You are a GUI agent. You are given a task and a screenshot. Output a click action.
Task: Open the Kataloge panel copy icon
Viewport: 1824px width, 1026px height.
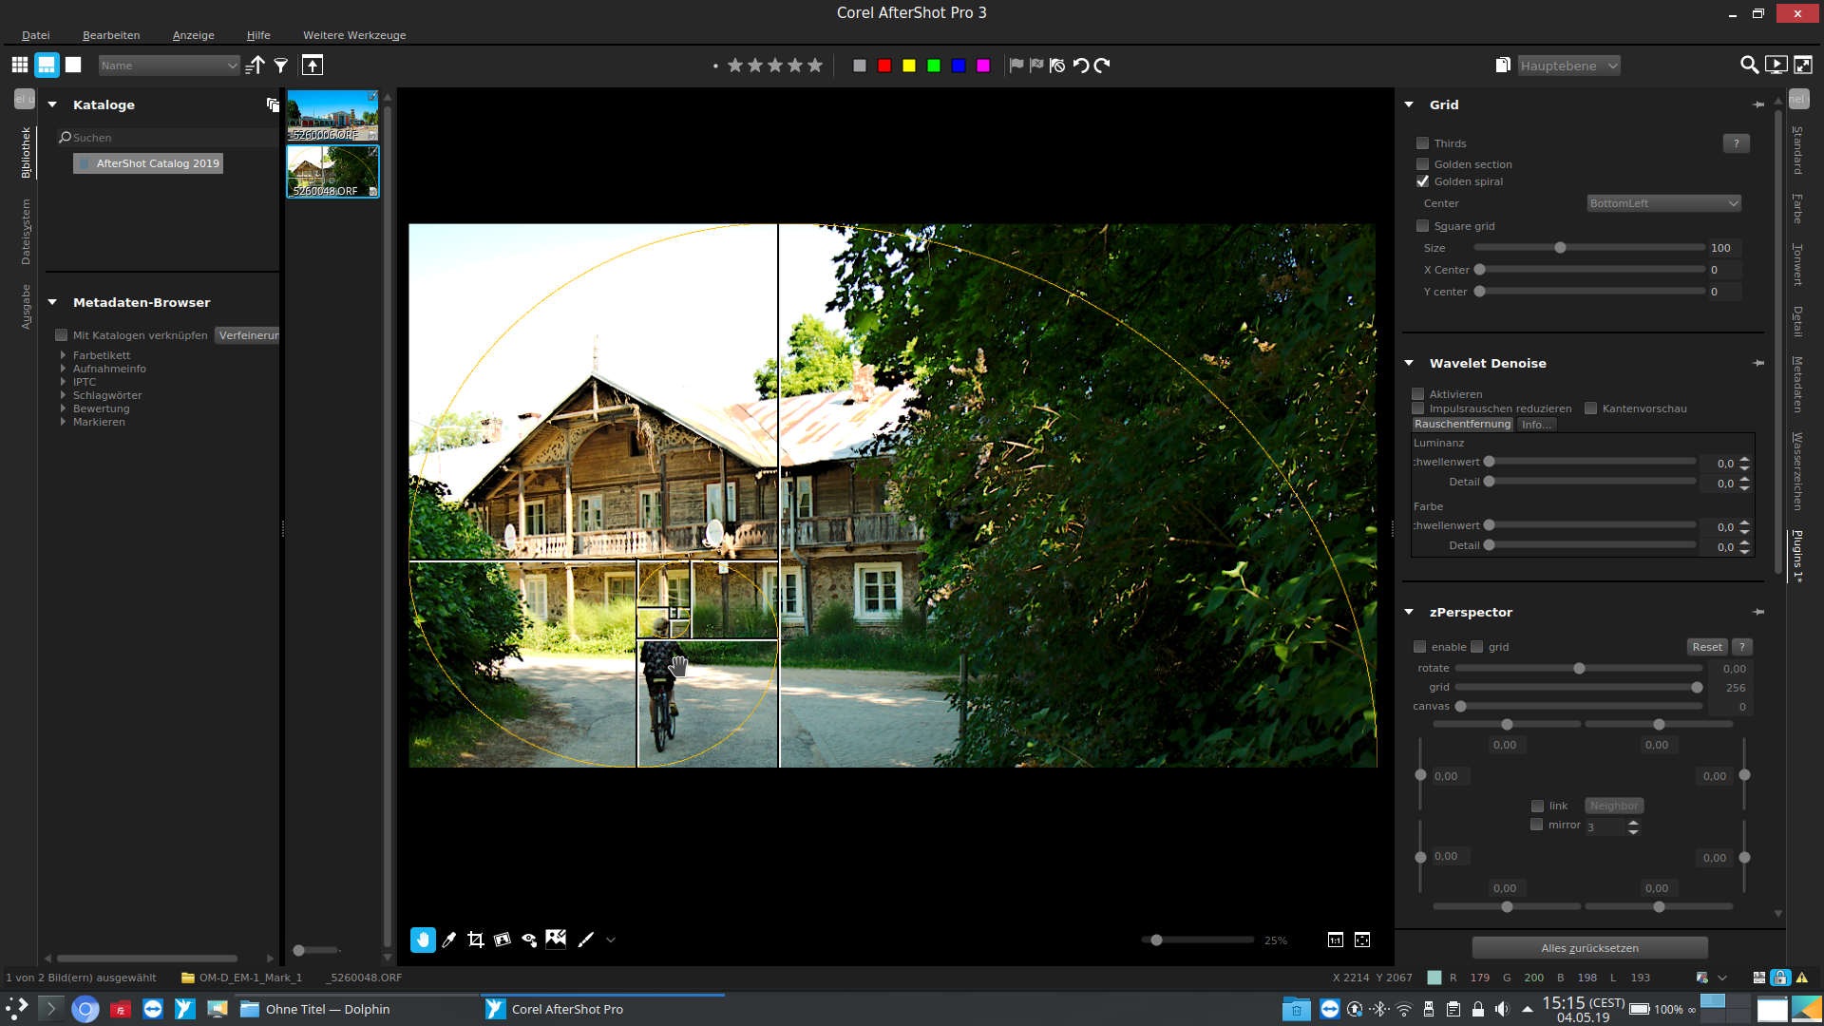pos(273,104)
